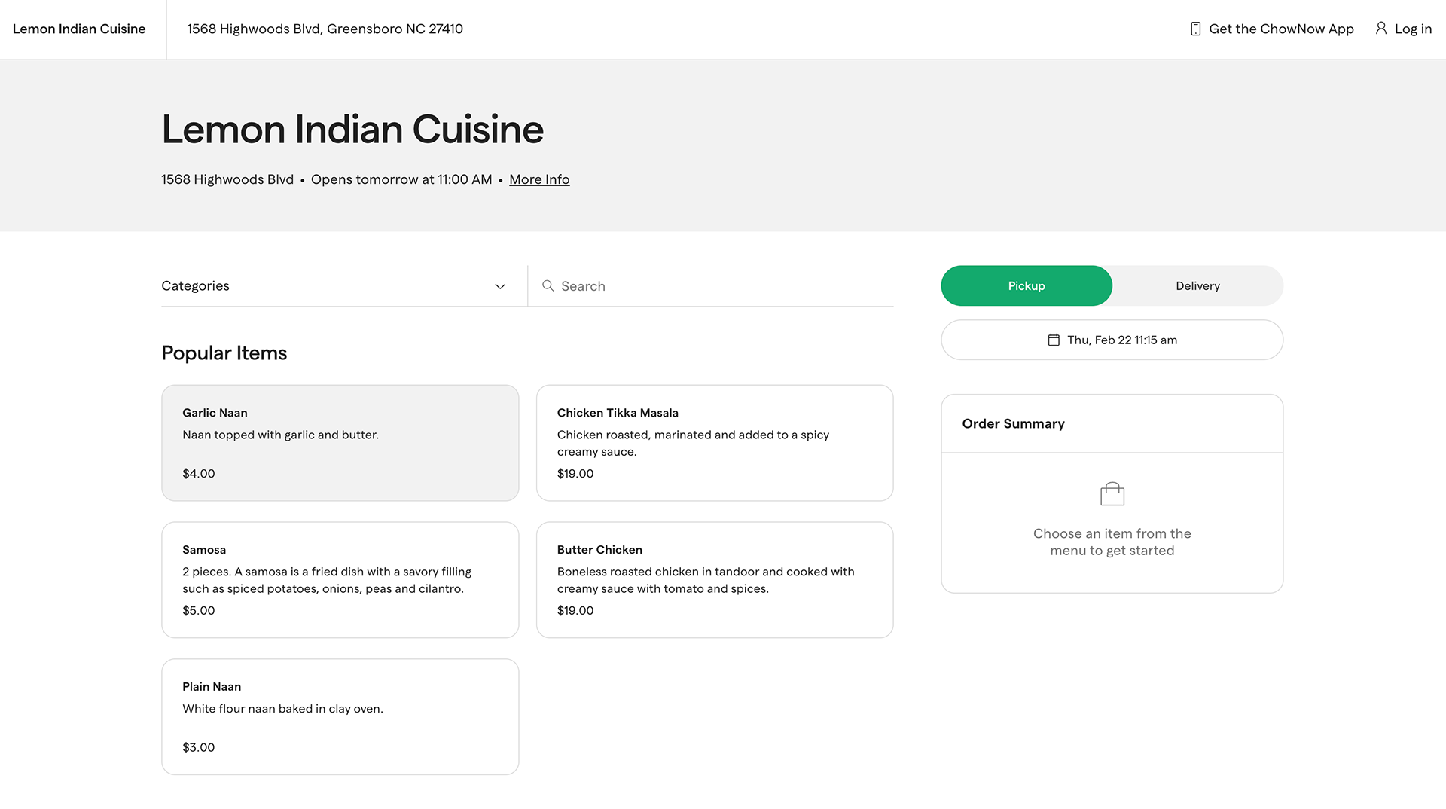Click the shopping bag icon in Order Summary

(x=1112, y=494)
